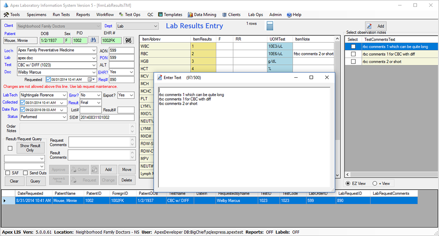The width and height of the screenshot is (439, 236).
Task: Maximize the Enter Text dialog
Action: point(311,77)
